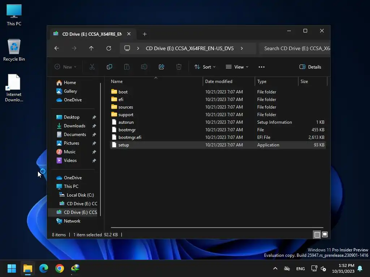Click the Cut scissors icon
370x277 pixels.
pyautogui.click(x=92, y=67)
